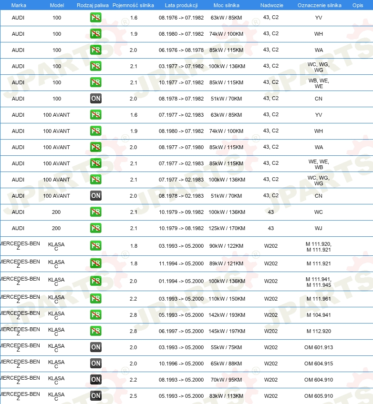Screen dimensions: 373x404
Task: Click petrol icon in Mercedes M 111.961 row
Action: click(96, 299)
